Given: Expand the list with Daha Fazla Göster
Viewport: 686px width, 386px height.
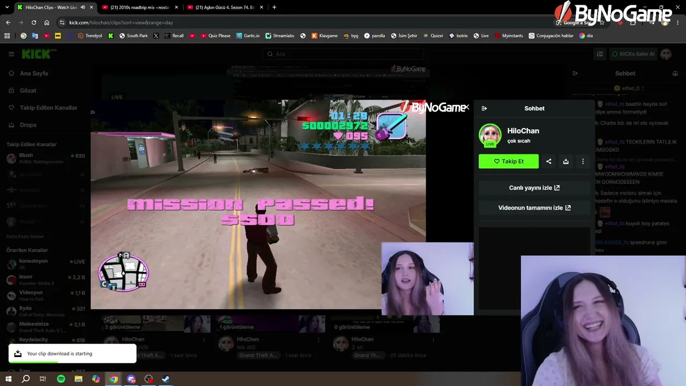Looking at the screenshot, I should point(25,236).
